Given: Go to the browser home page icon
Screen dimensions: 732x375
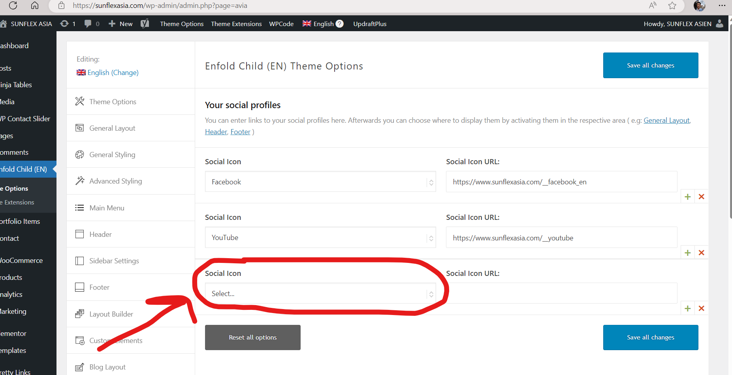Looking at the screenshot, I should pyautogui.click(x=35, y=6).
